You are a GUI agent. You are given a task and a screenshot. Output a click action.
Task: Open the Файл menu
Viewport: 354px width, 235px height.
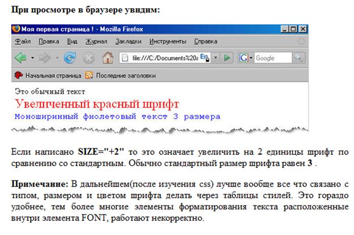coord(23,41)
